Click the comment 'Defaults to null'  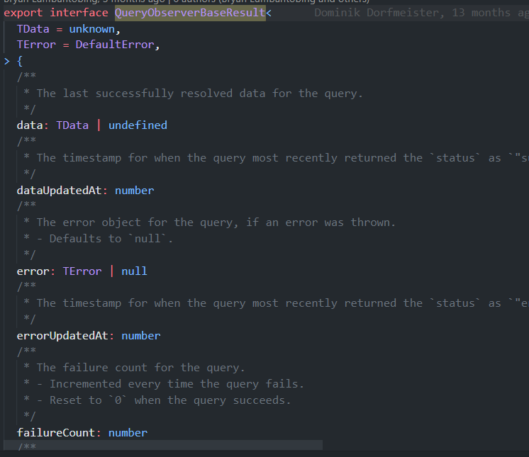pos(111,239)
